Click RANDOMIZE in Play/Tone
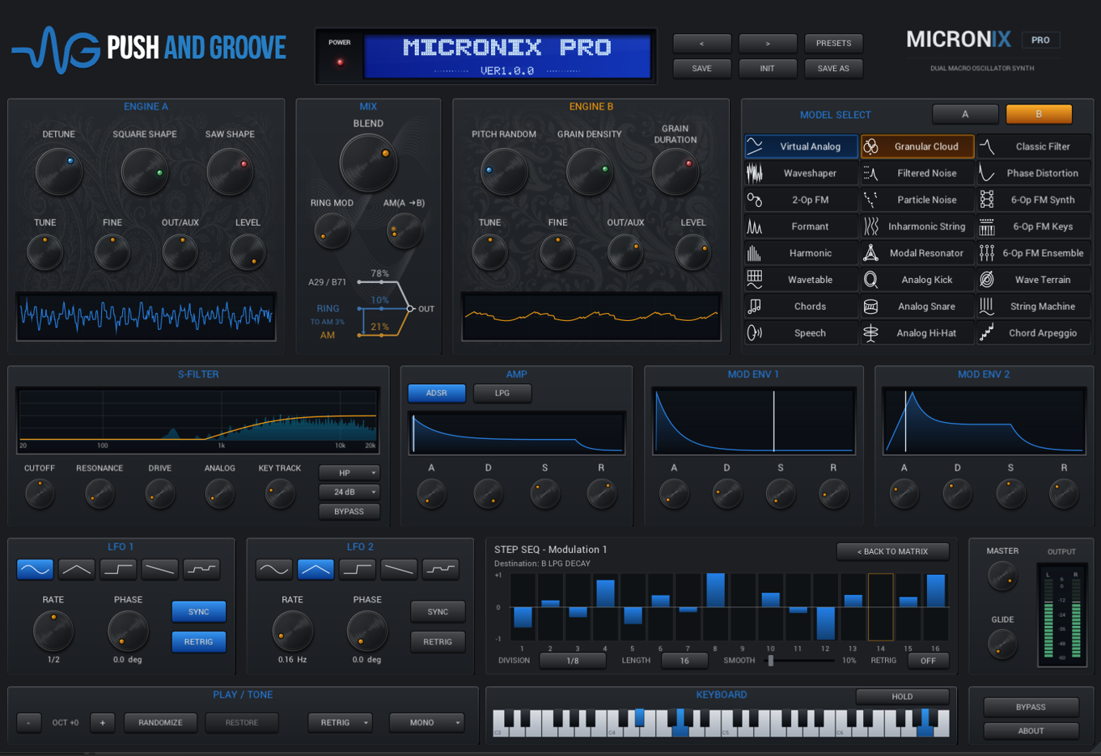This screenshot has height=756, width=1101. [160, 723]
